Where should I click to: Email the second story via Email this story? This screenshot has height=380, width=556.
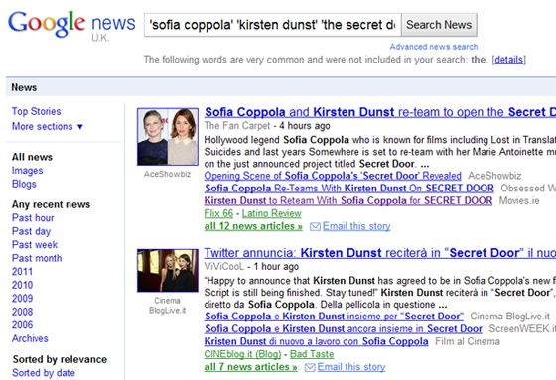pos(351,367)
